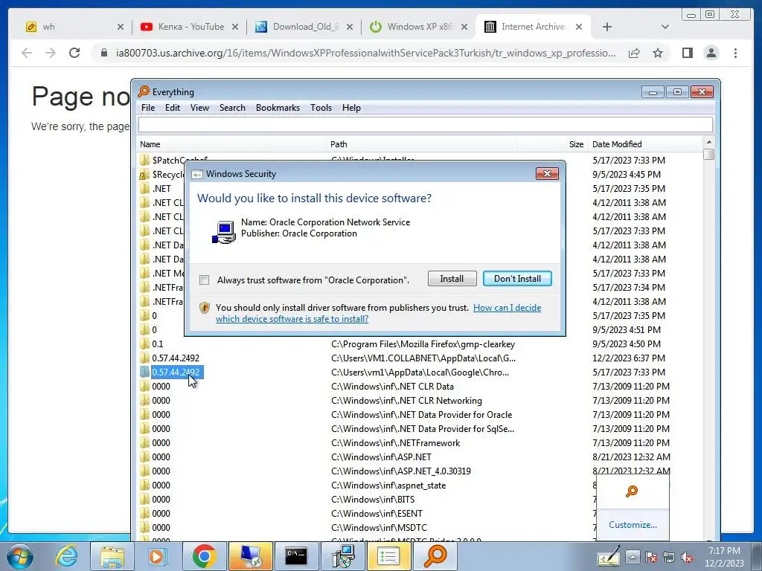The image size is (762, 571).
Task: Open Action Center flag tray icon
Action: pyautogui.click(x=650, y=557)
